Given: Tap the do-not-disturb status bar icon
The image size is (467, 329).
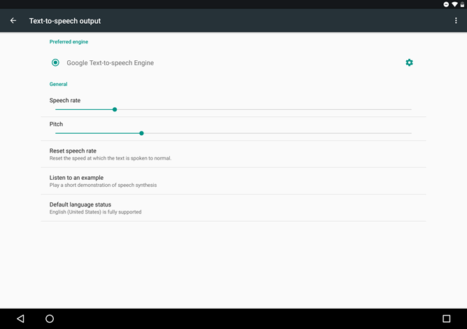Looking at the screenshot, I should 446,4.
